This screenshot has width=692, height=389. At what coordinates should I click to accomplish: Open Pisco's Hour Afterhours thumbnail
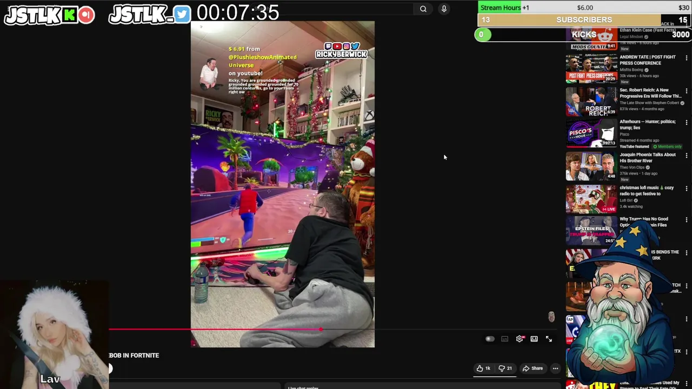[591, 133]
